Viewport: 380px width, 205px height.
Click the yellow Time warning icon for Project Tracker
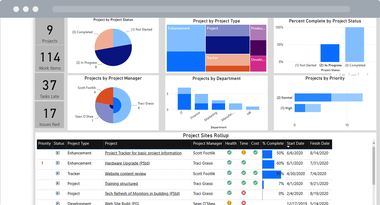pyautogui.click(x=243, y=152)
